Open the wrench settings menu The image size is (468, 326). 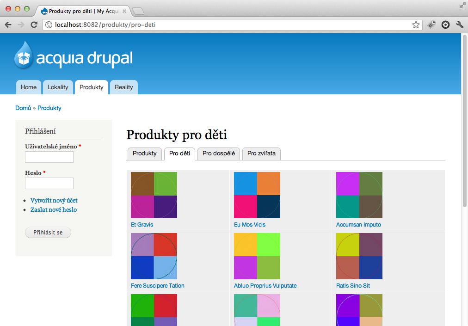point(459,25)
